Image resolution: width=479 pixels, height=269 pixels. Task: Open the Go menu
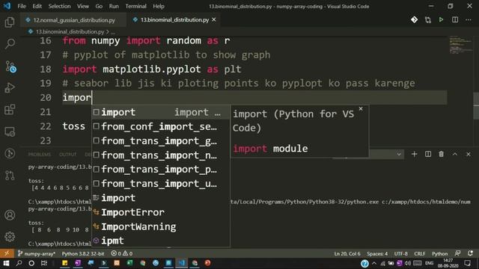(99, 6)
